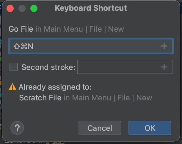Click the plus icon in the first shortcut field
The image size is (182, 144).
click(x=164, y=46)
